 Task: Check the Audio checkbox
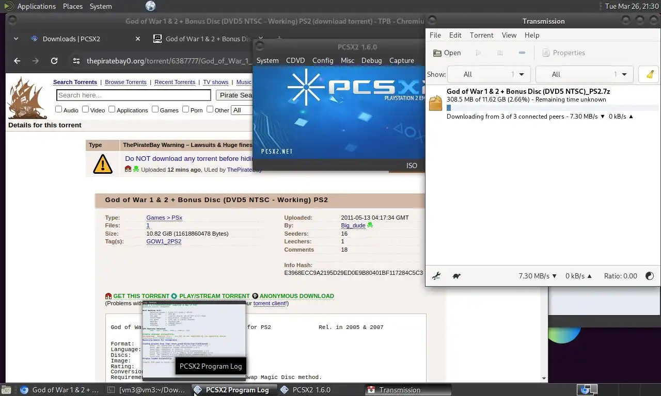(x=58, y=109)
